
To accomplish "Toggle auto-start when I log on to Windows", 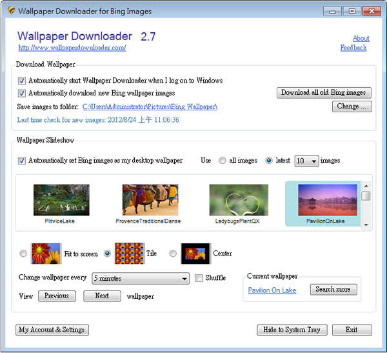I will point(22,81).
